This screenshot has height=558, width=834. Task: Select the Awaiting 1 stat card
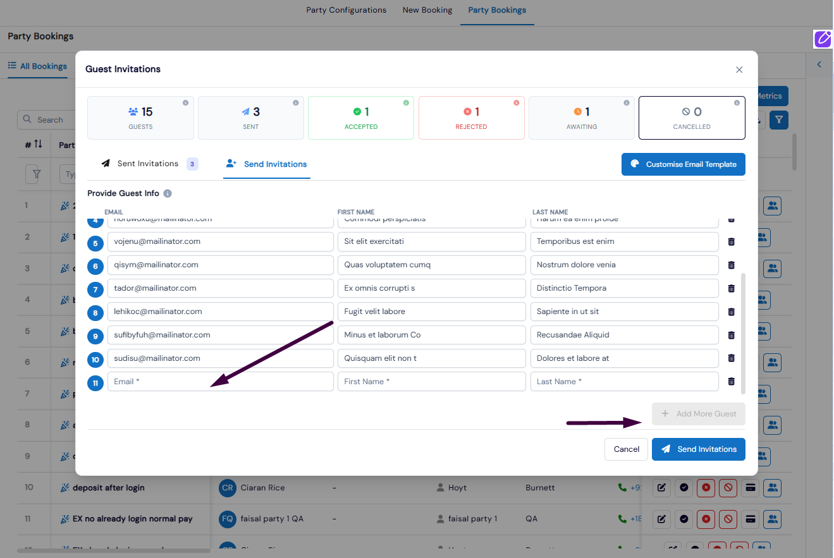(x=582, y=118)
